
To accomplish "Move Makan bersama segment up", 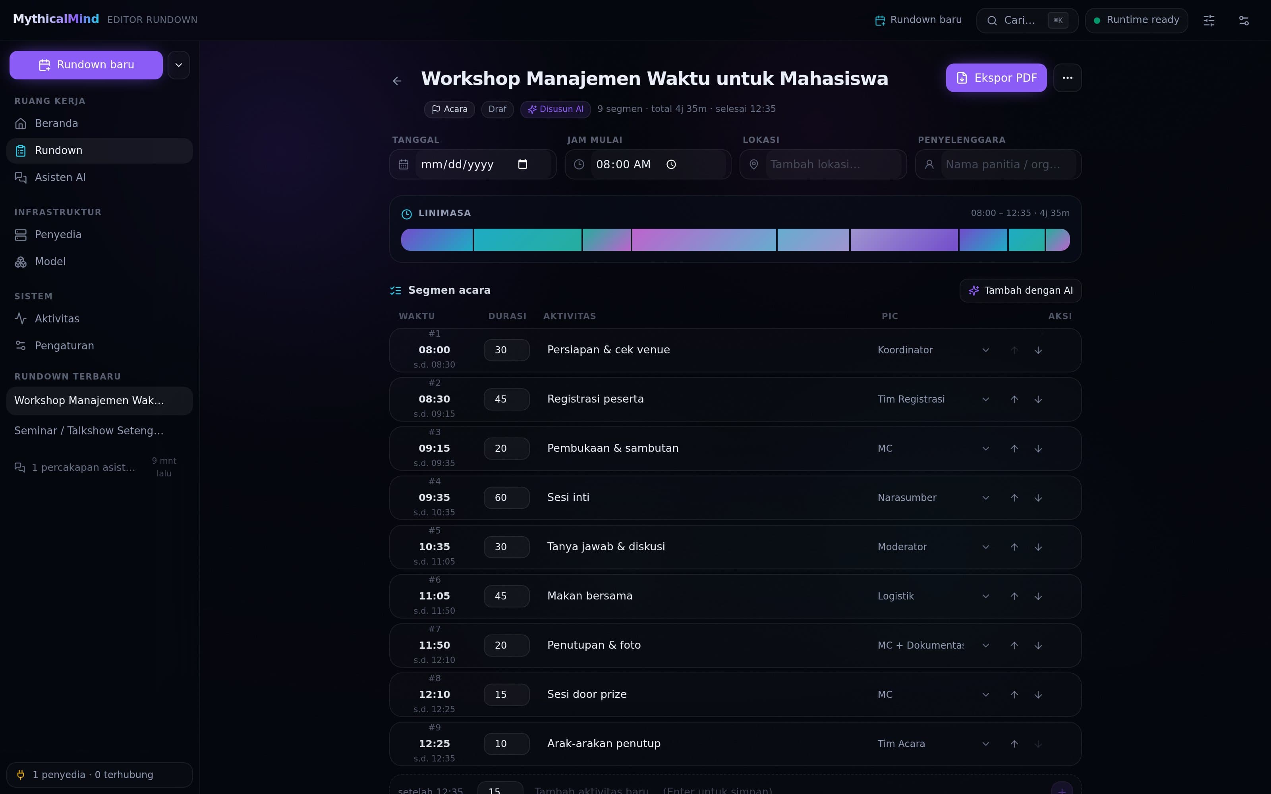I will pyautogui.click(x=1014, y=597).
